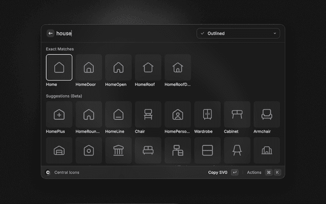Click the Copy SVG action
This screenshot has height=204, width=326.
(218, 172)
